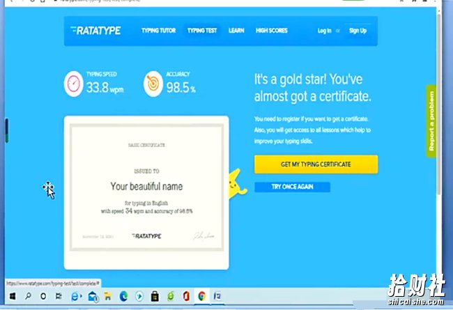Click the blue arrow circle taskbar icon
The image size is (453, 310).
pos(139,297)
